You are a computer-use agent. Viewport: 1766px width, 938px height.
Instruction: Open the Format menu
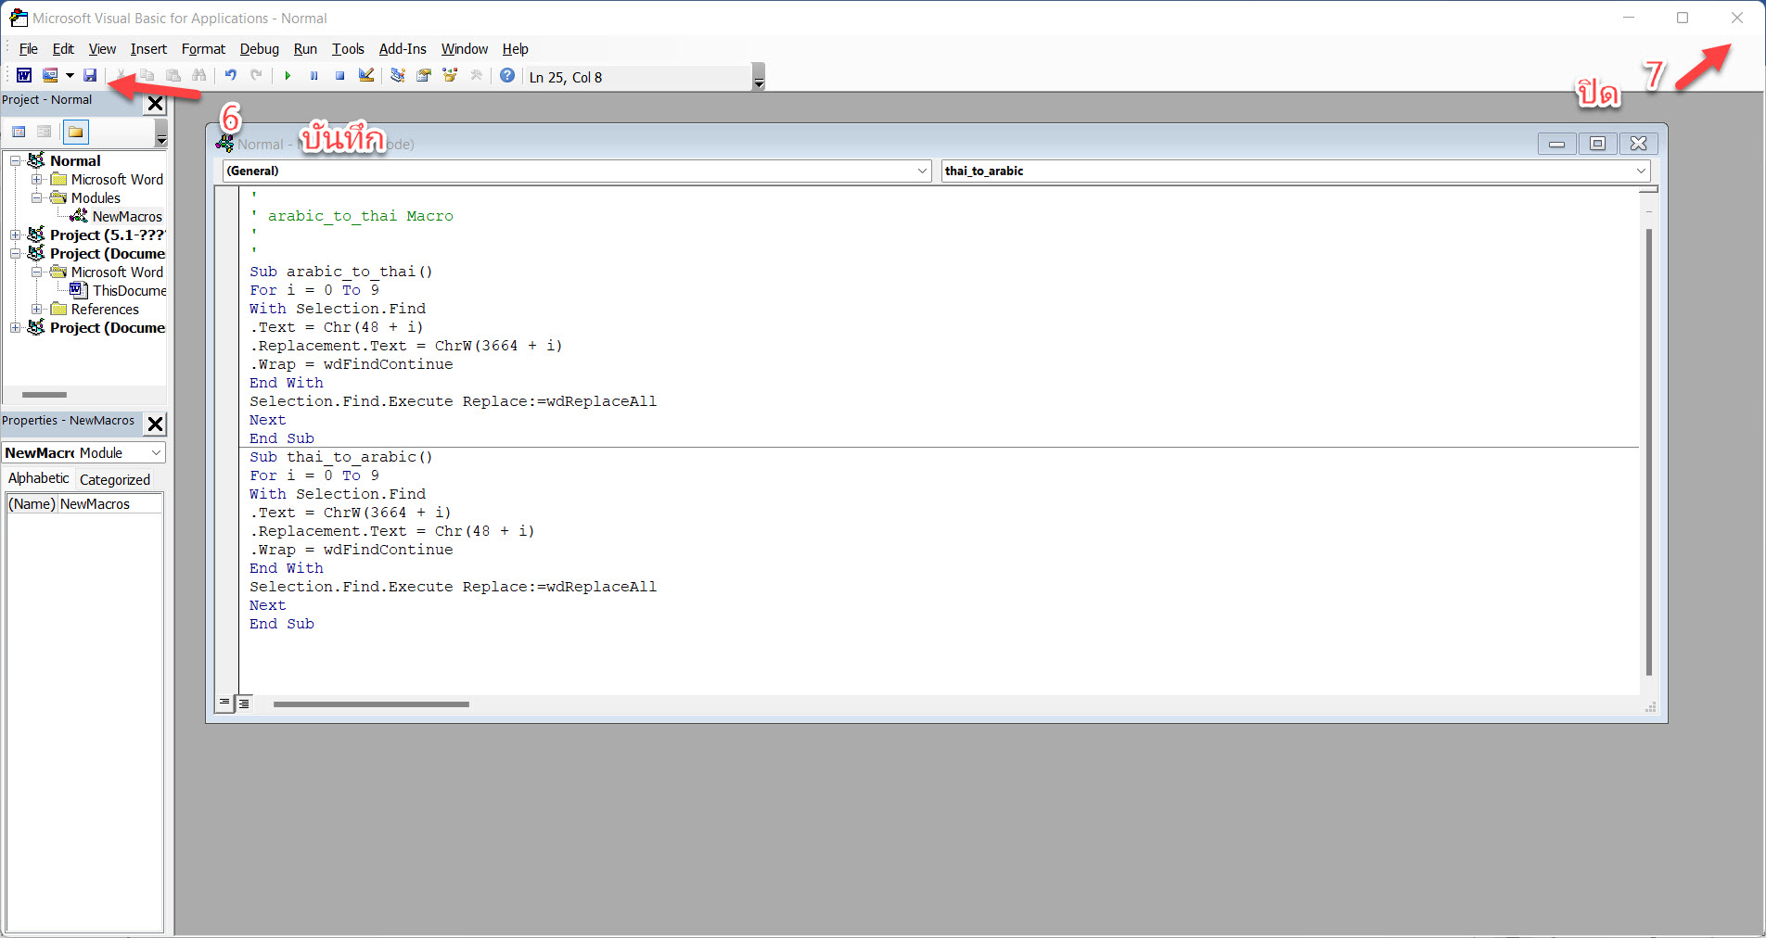point(203,49)
